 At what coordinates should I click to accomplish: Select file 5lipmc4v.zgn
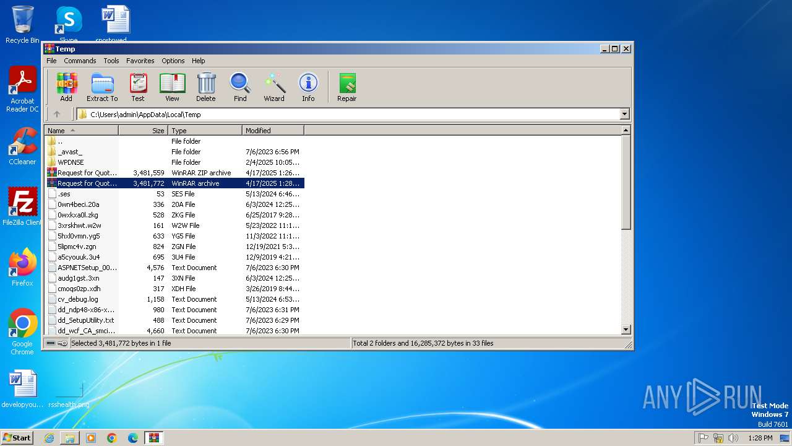174,247
